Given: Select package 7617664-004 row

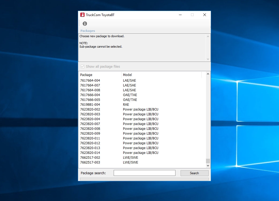Looking at the screenshot, I should (x=90, y=81).
